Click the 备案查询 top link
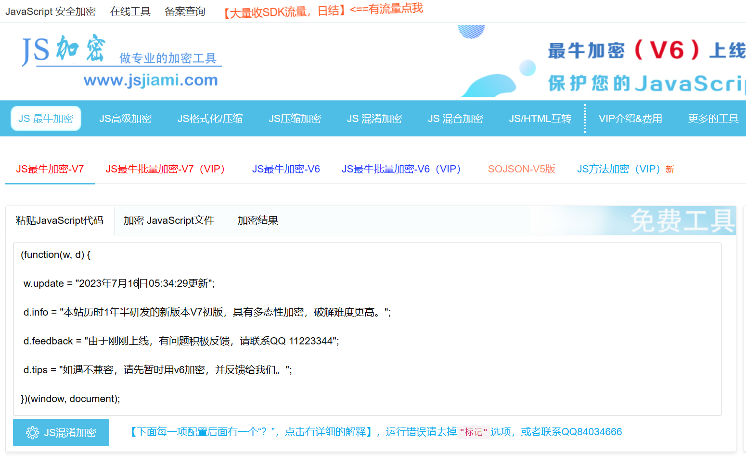The image size is (746, 464). (x=185, y=12)
